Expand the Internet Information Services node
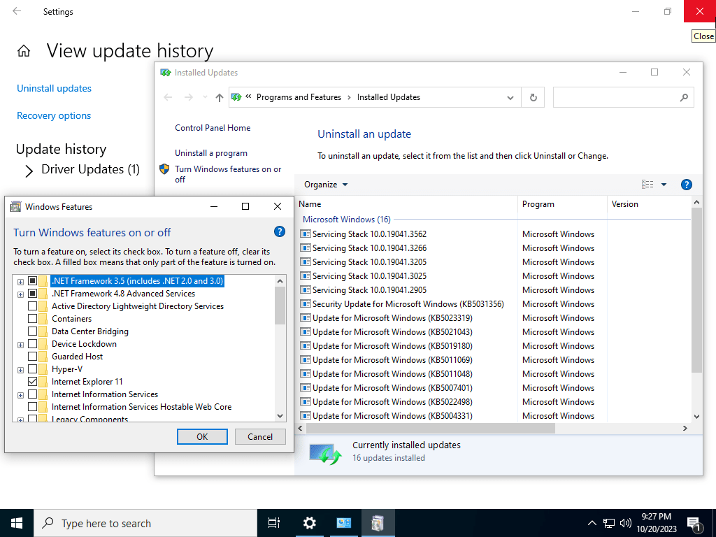Viewport: 716px width, 537px height. [x=20, y=395]
